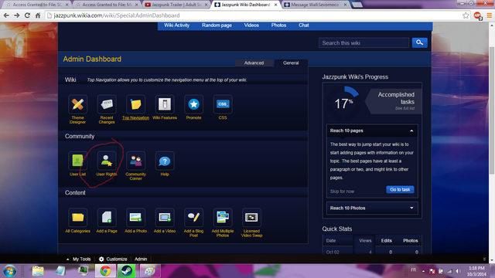Click the page vertical scrollbar

pyautogui.click(x=492, y=110)
